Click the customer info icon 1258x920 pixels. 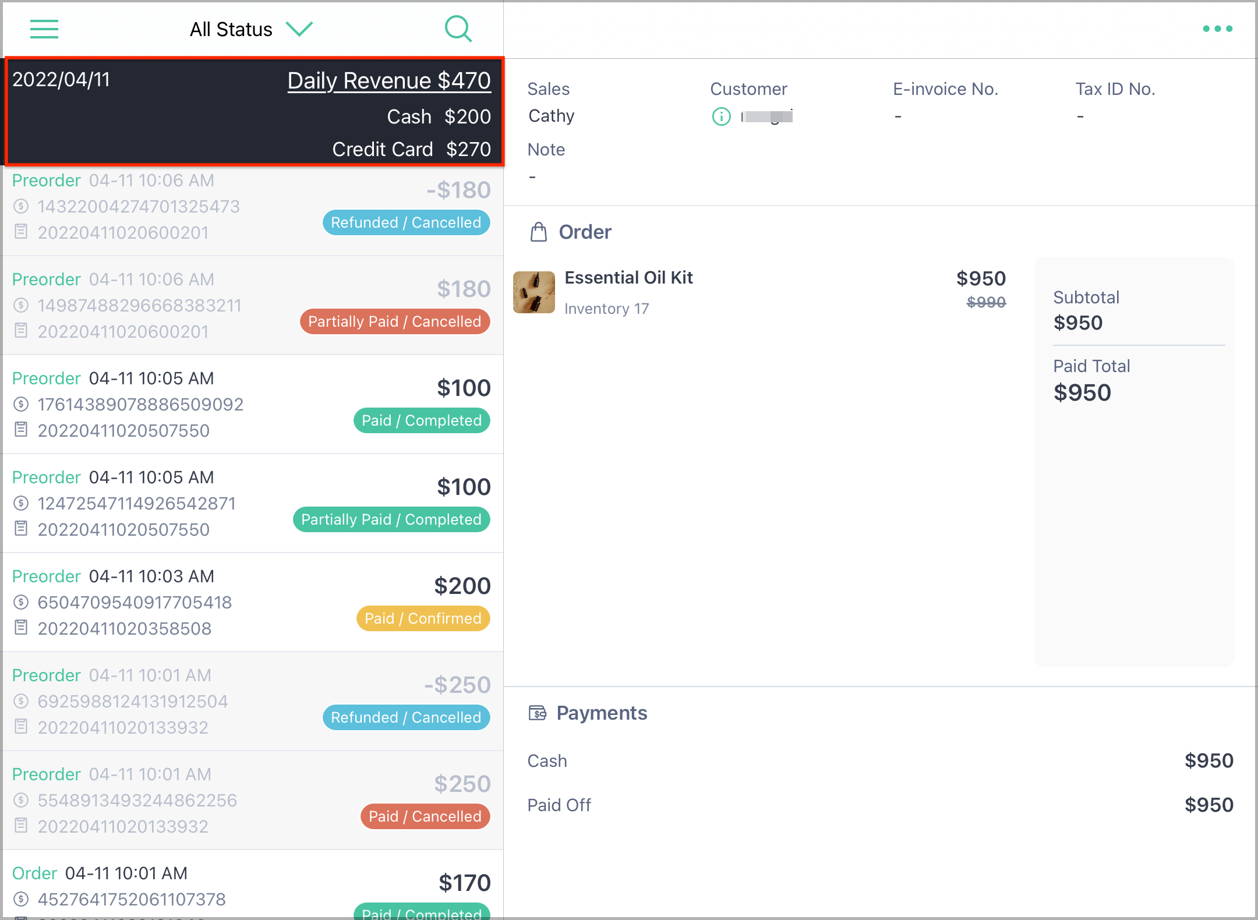(721, 116)
